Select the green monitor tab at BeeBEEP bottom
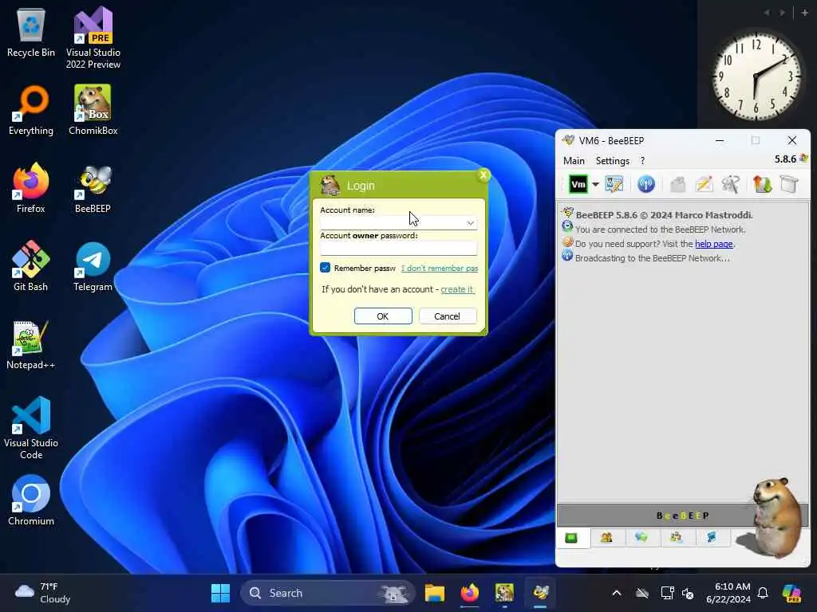817x612 pixels. 571,538
